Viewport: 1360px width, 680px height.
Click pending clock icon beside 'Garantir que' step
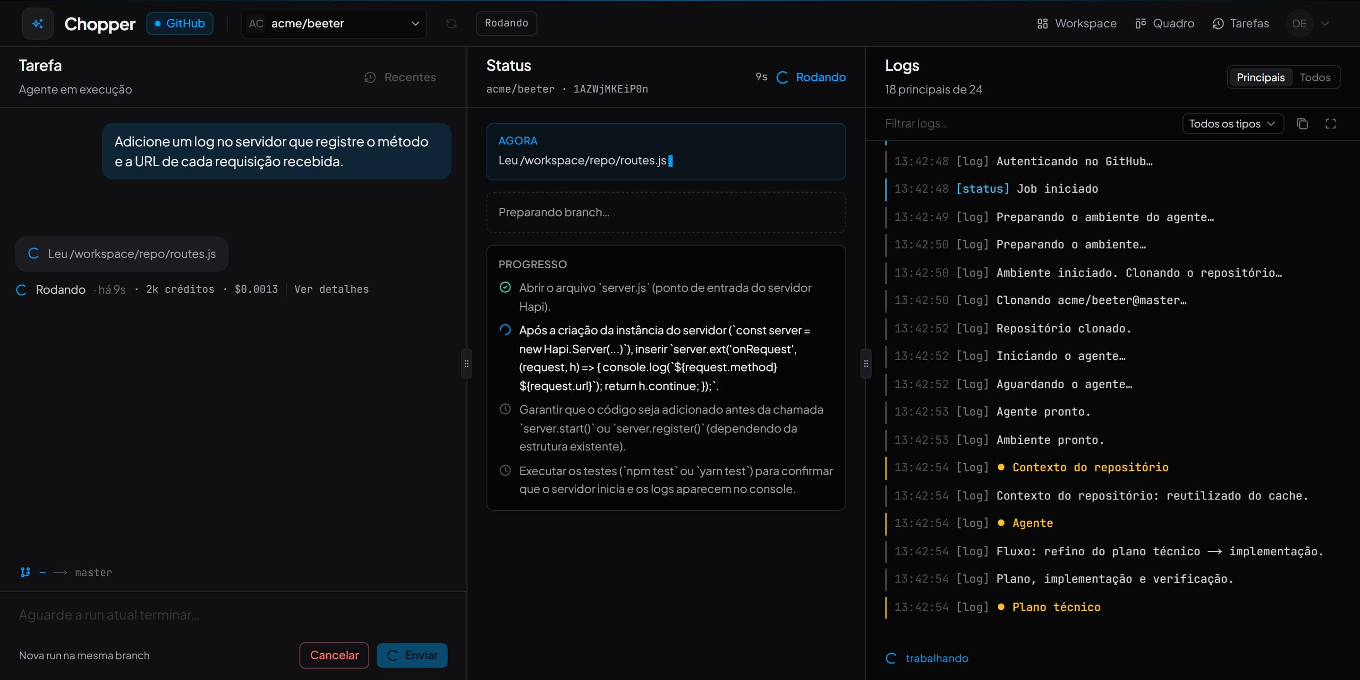(505, 409)
